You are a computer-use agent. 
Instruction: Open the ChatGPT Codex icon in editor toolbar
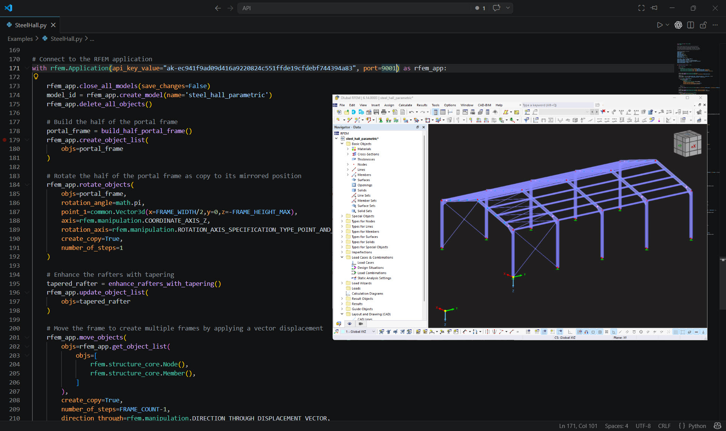pyautogui.click(x=678, y=25)
